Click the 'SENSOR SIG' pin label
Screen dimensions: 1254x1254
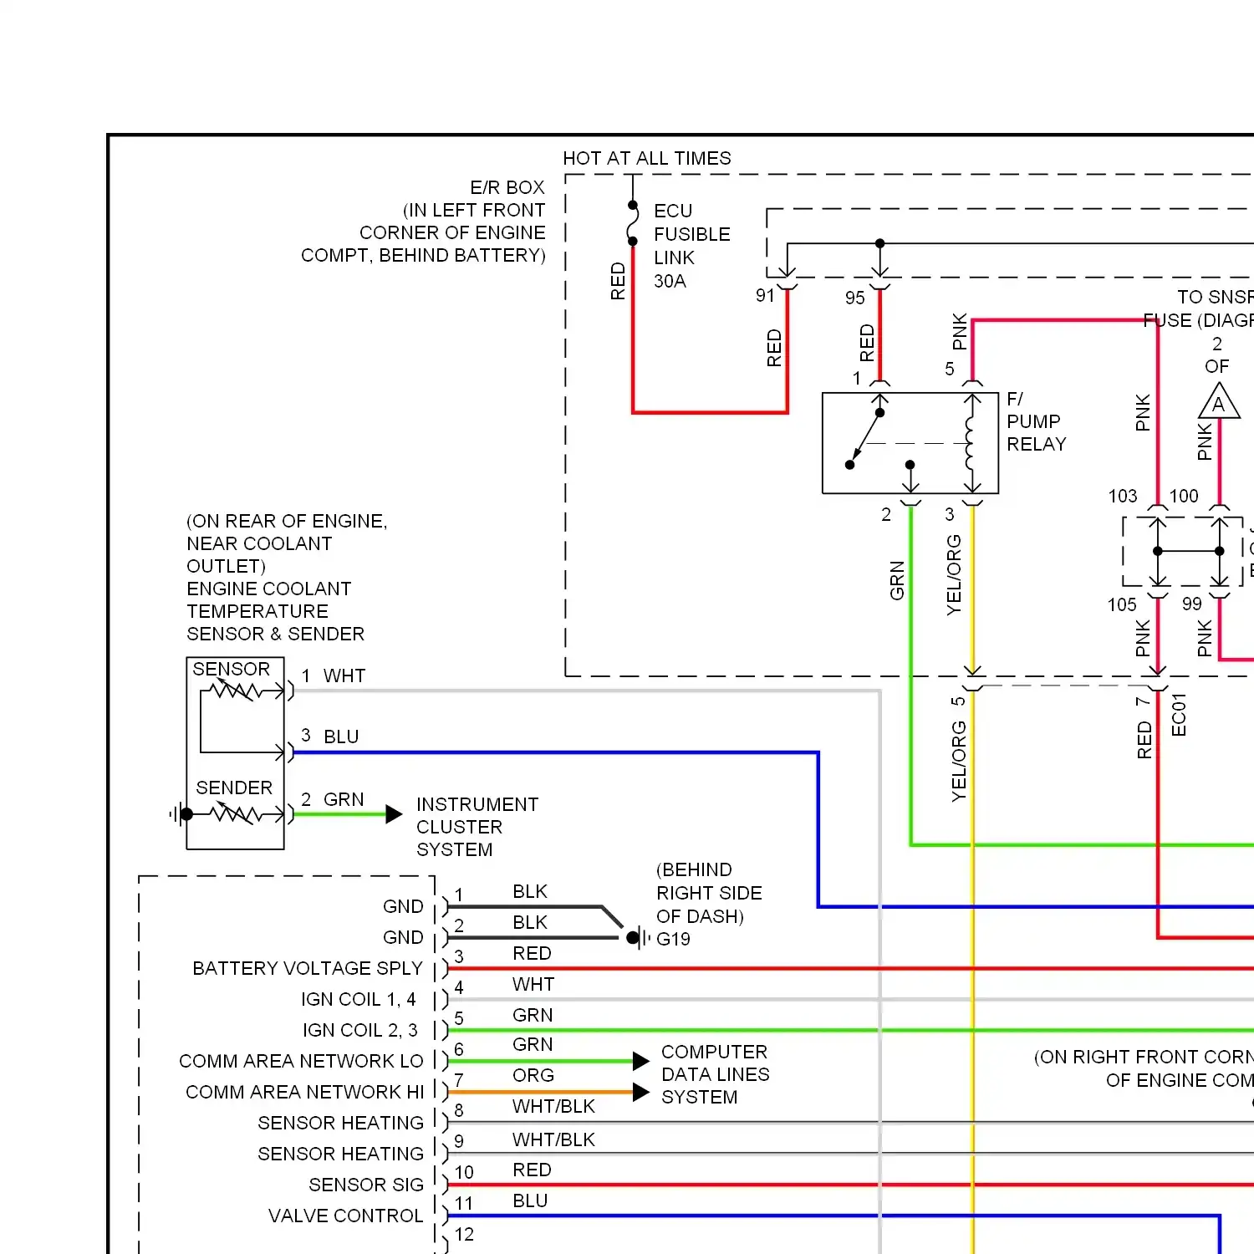[x=366, y=1185]
